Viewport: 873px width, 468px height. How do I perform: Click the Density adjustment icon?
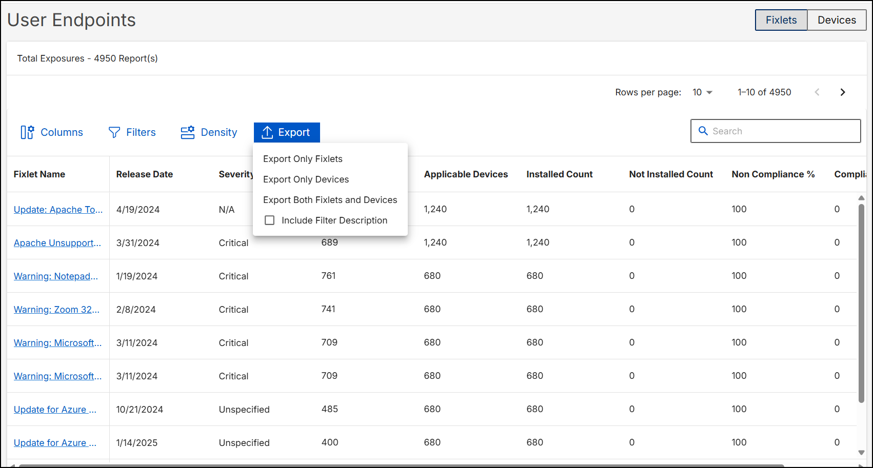coord(188,132)
